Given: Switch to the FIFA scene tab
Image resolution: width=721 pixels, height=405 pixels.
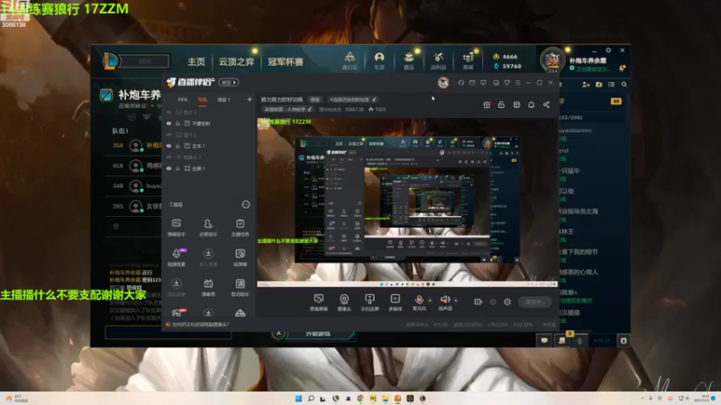Looking at the screenshot, I should [183, 100].
